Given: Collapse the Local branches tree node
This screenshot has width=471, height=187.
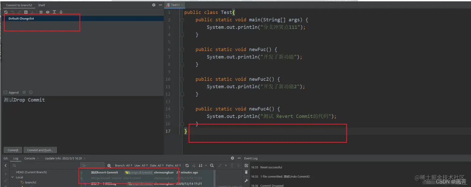Looking at the screenshot, I should pyautogui.click(x=12, y=177).
